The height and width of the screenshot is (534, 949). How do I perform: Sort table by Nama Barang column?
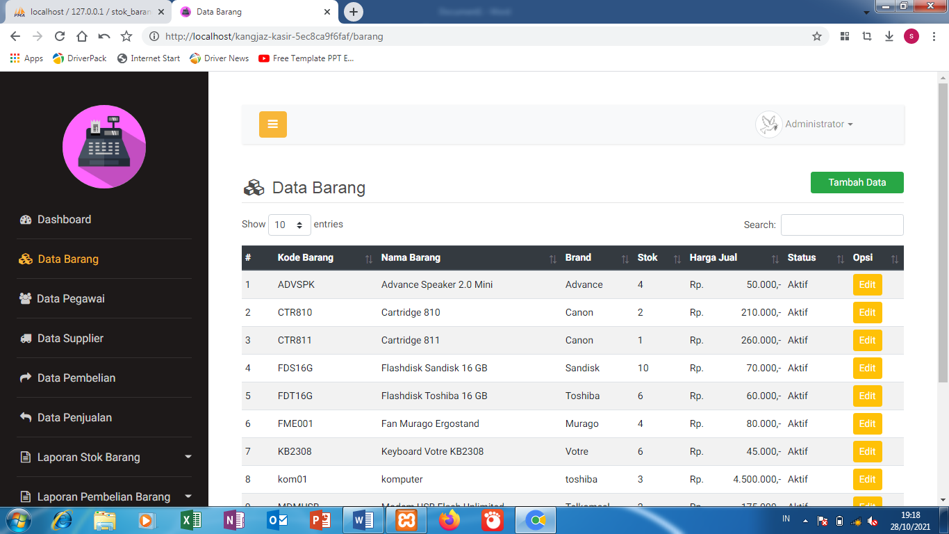coord(469,258)
